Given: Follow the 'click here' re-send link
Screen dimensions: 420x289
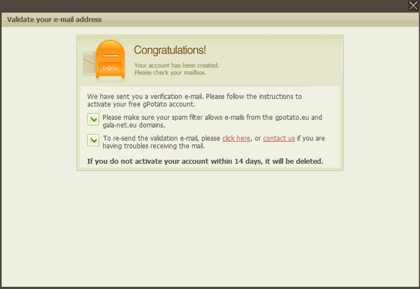Looking at the screenshot, I should pyautogui.click(x=236, y=139).
